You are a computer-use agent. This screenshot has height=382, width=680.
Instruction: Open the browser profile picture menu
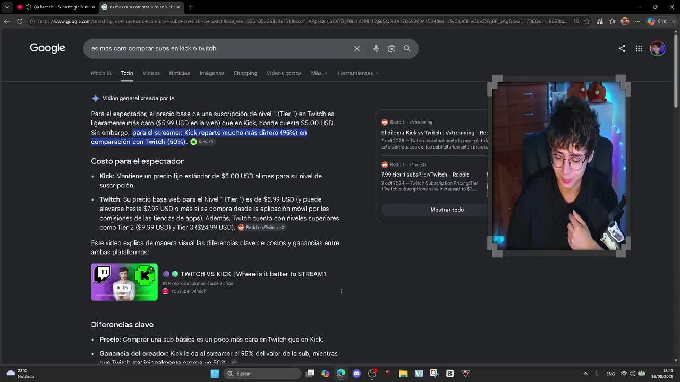(x=625, y=21)
